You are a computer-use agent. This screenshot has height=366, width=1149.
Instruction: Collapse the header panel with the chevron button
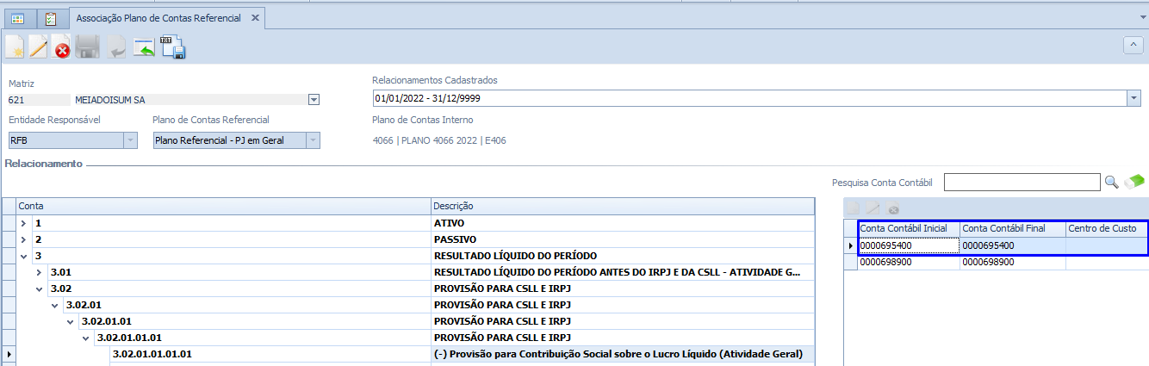pyautogui.click(x=1133, y=44)
